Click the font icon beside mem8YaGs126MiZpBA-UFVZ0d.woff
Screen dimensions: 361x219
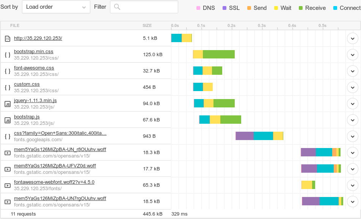(7, 169)
